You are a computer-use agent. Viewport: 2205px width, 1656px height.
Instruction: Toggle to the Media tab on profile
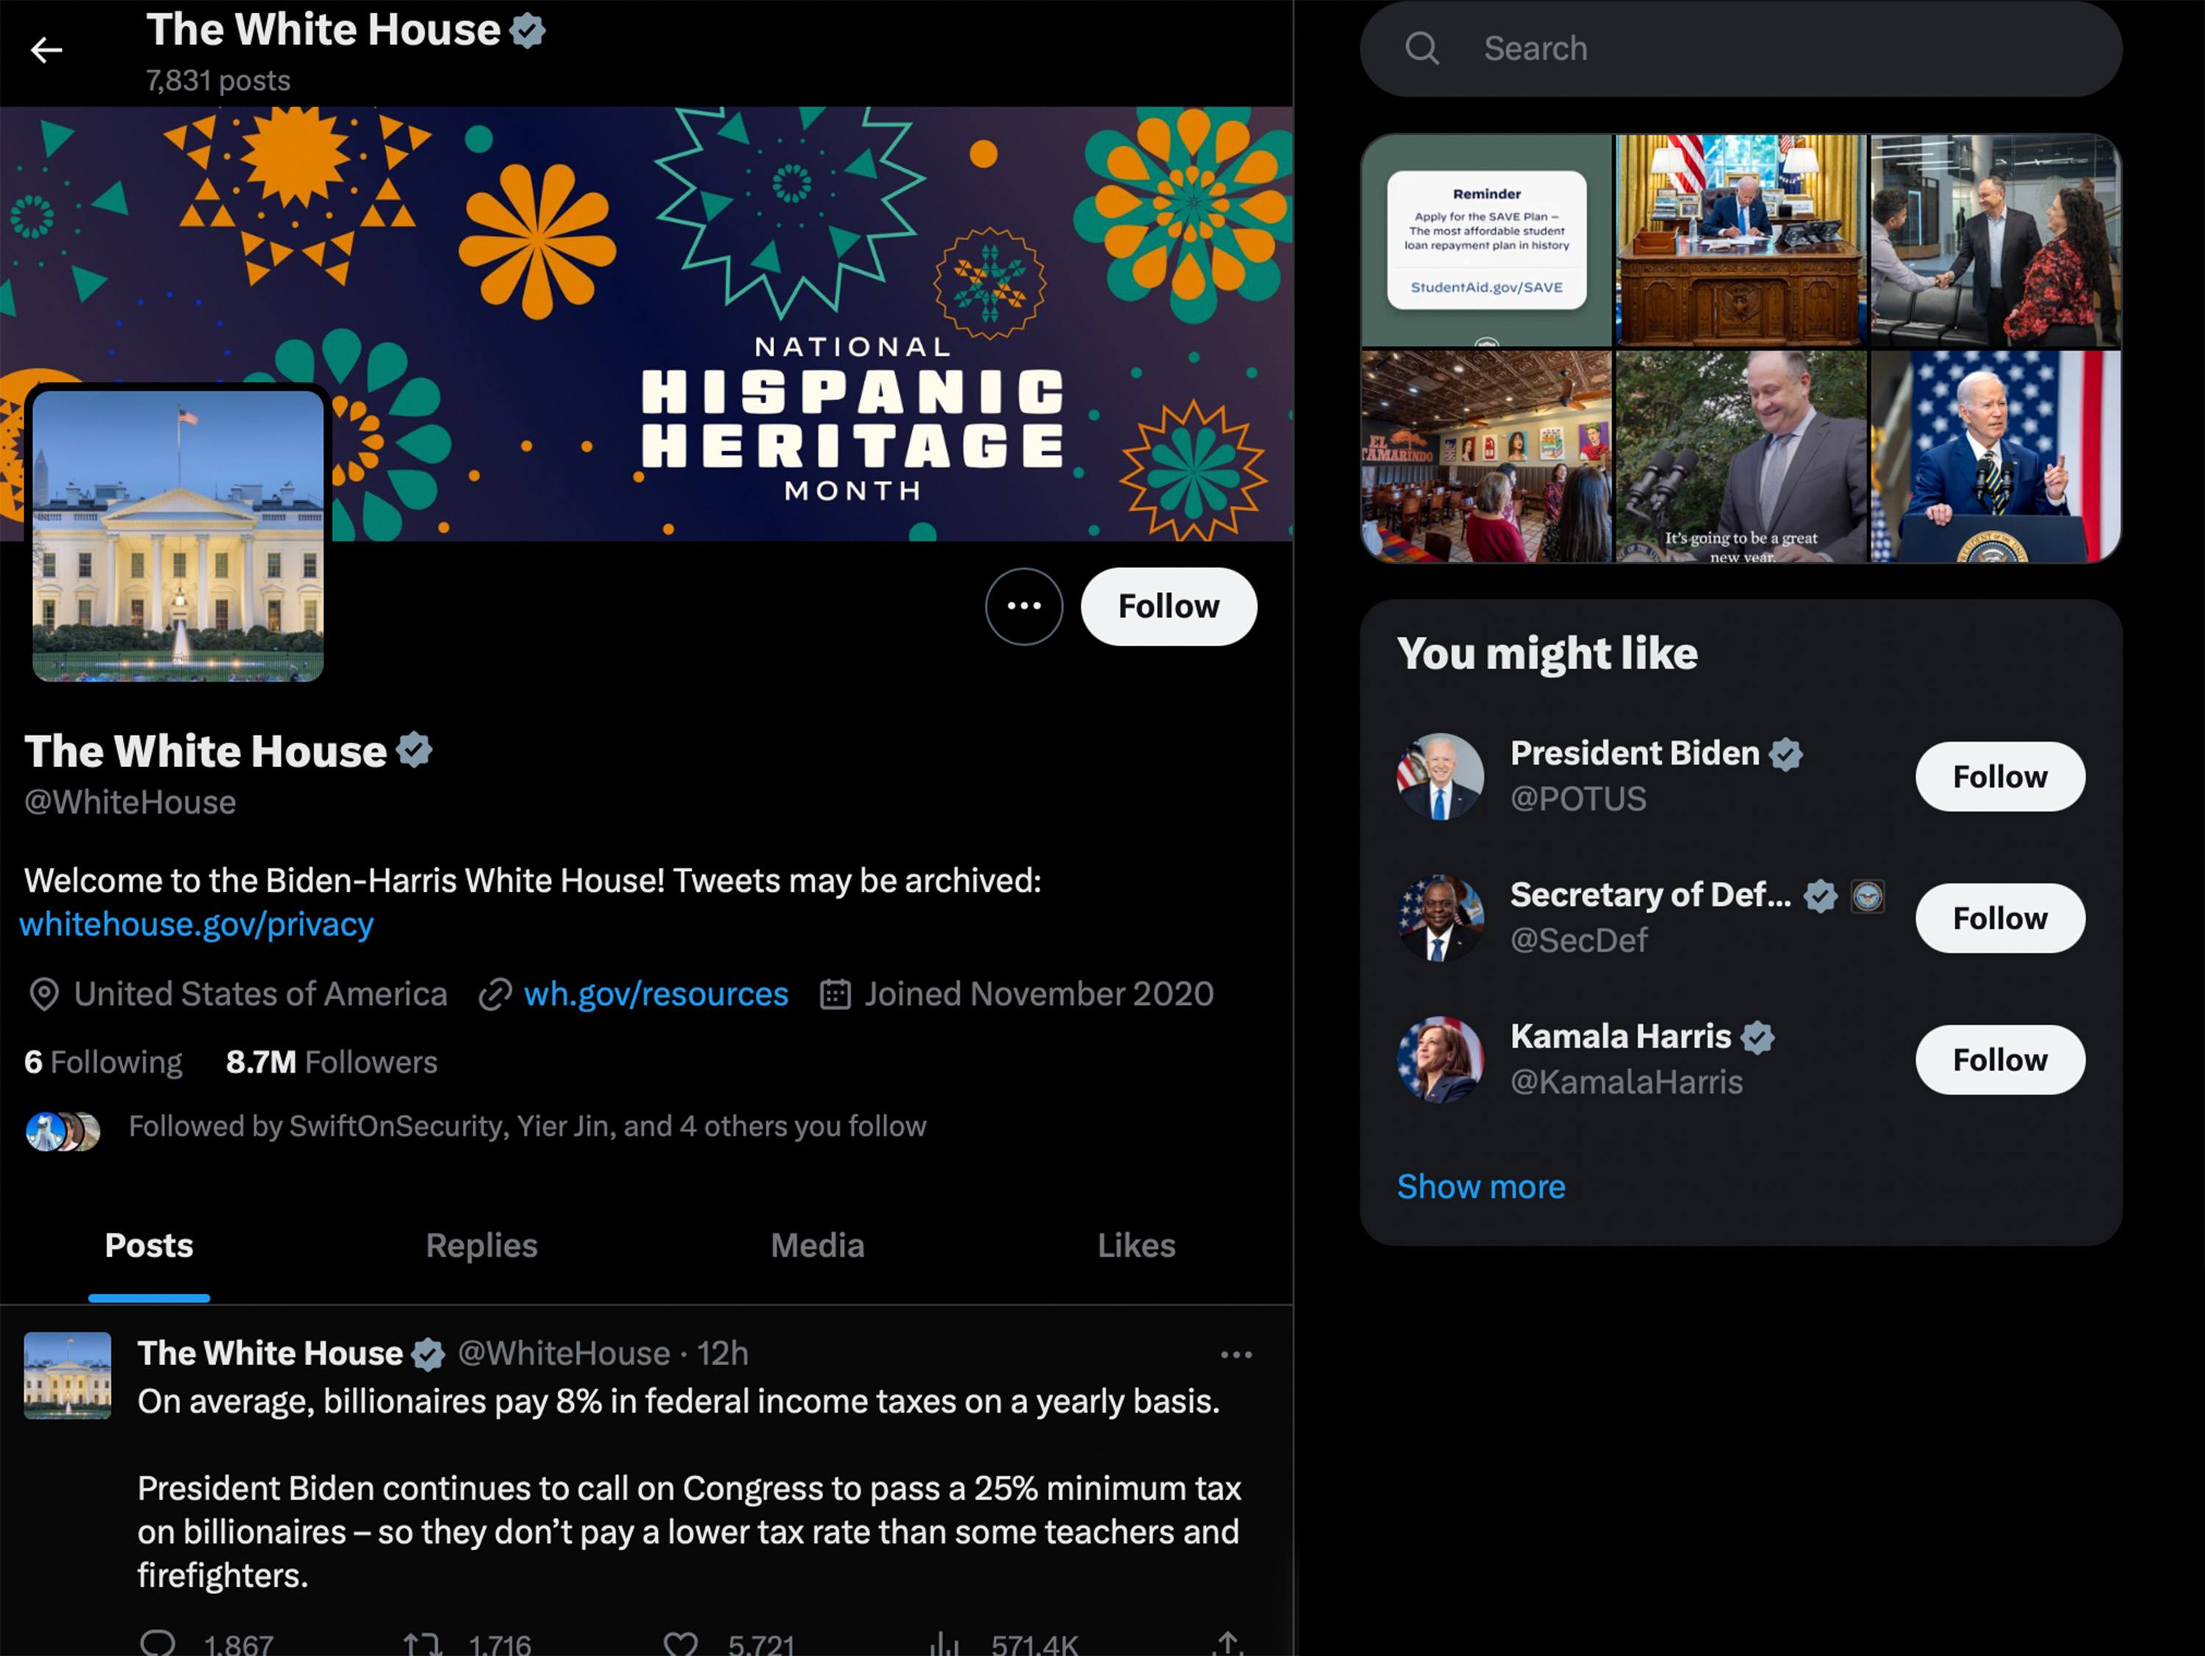814,1245
